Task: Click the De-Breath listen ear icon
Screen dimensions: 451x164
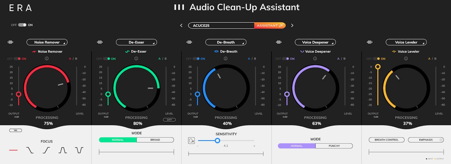Action: tap(191, 140)
